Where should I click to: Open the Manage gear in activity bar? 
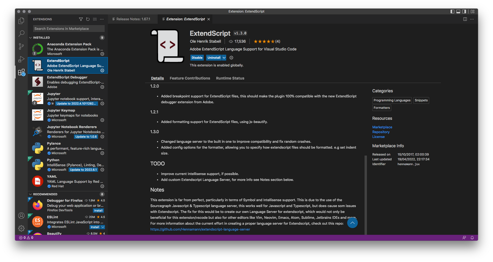(21, 228)
